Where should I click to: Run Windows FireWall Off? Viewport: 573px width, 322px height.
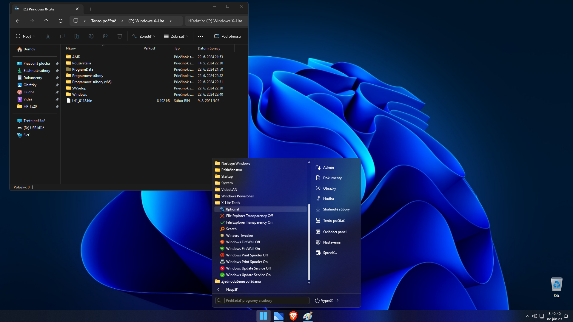coord(243,242)
